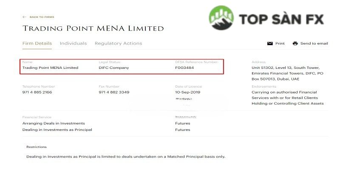The image size is (340, 170).
Task: Click the TOP SÀN FX logo text
Action: click(281, 19)
